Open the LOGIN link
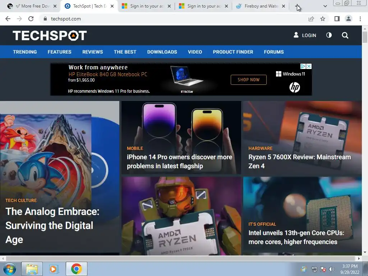368x276 pixels. 305,35
